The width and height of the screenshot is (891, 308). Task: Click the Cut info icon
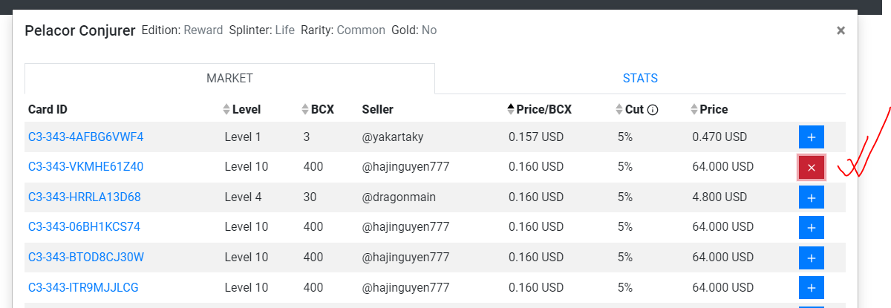point(653,110)
